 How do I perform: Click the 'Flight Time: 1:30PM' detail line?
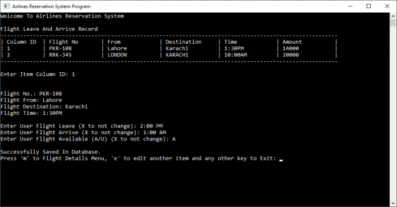(31, 113)
